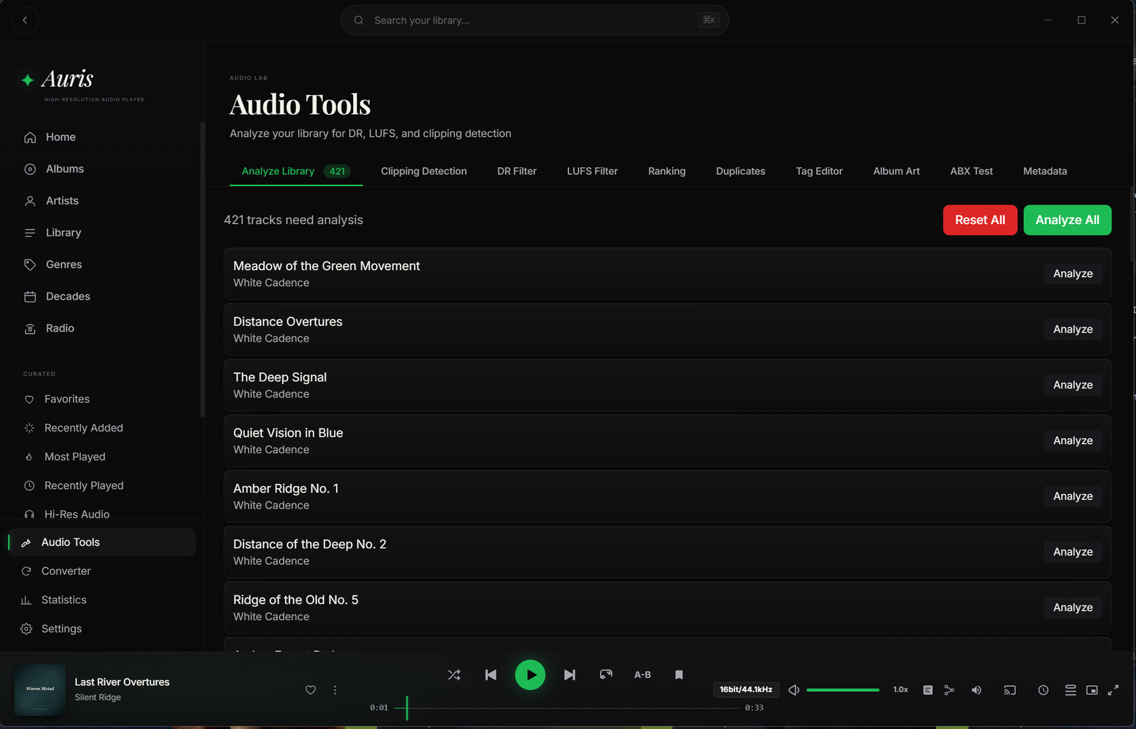Favorite Last River Overtures with heart icon
The image size is (1136, 729).
coord(310,690)
